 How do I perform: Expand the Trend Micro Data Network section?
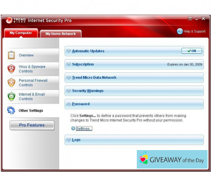(x=94, y=77)
